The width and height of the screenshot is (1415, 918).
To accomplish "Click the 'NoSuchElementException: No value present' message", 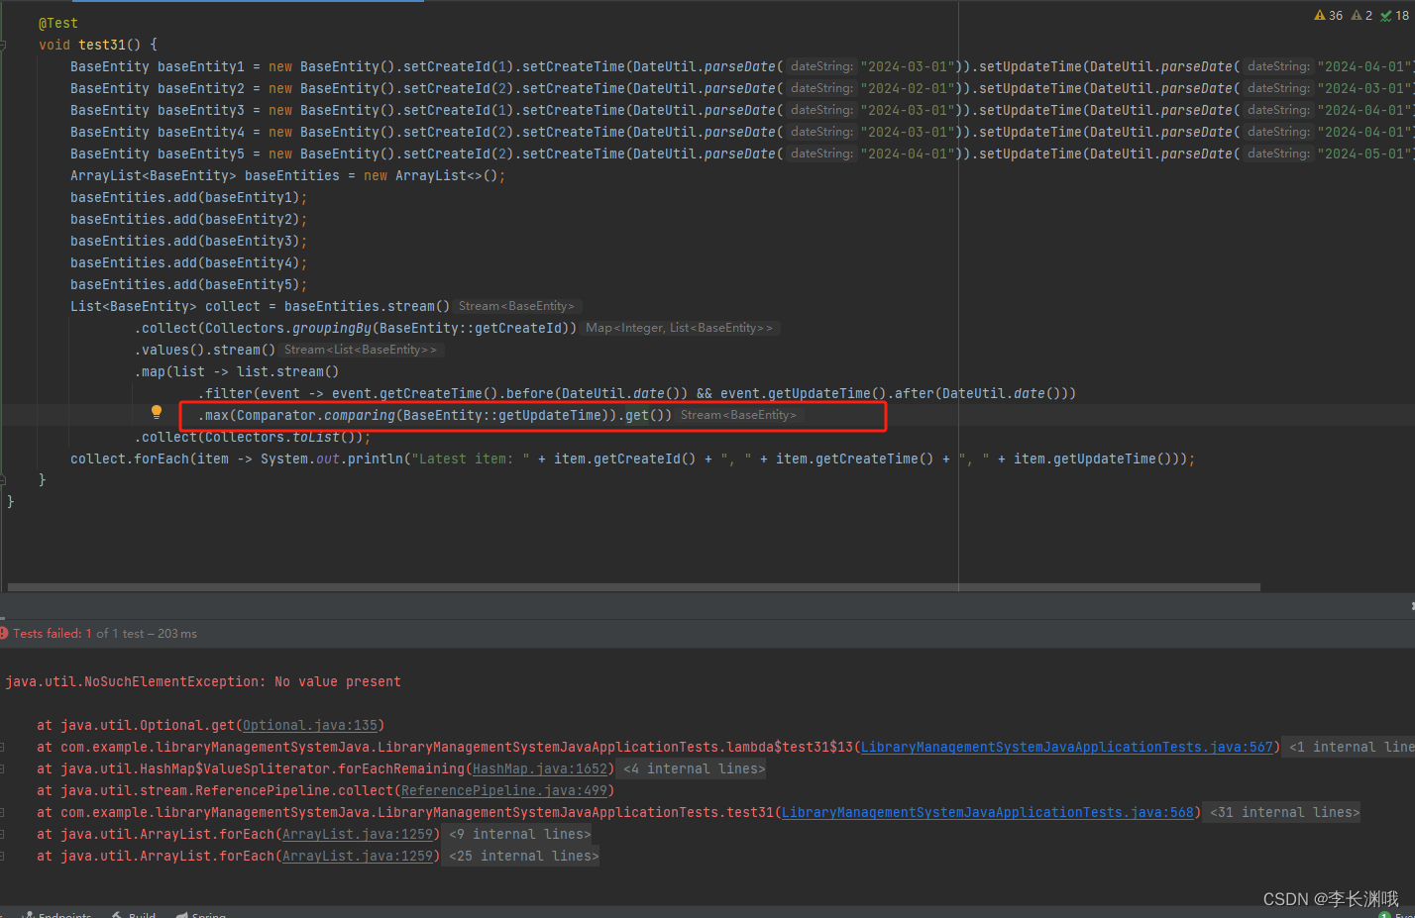I will click(203, 681).
